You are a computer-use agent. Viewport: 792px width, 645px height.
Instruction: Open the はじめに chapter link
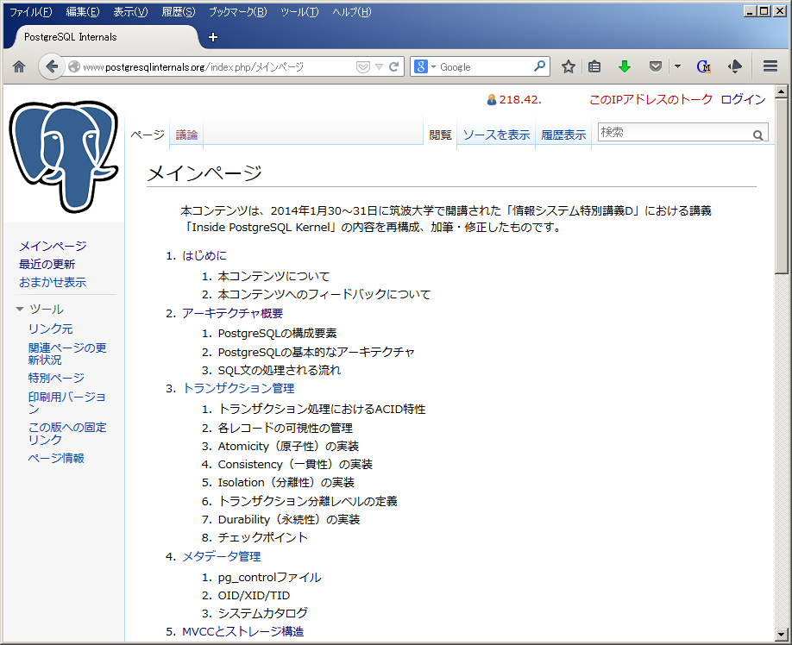coord(204,255)
